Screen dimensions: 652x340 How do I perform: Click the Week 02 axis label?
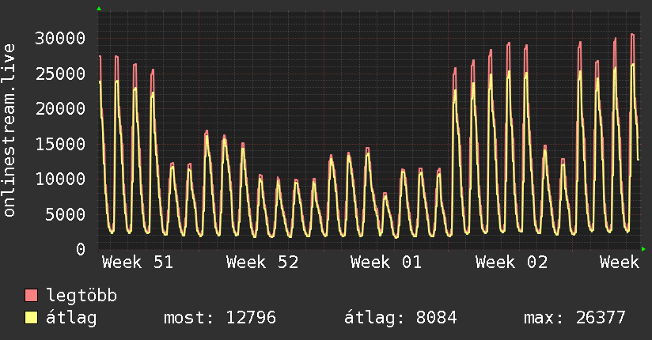[511, 263]
